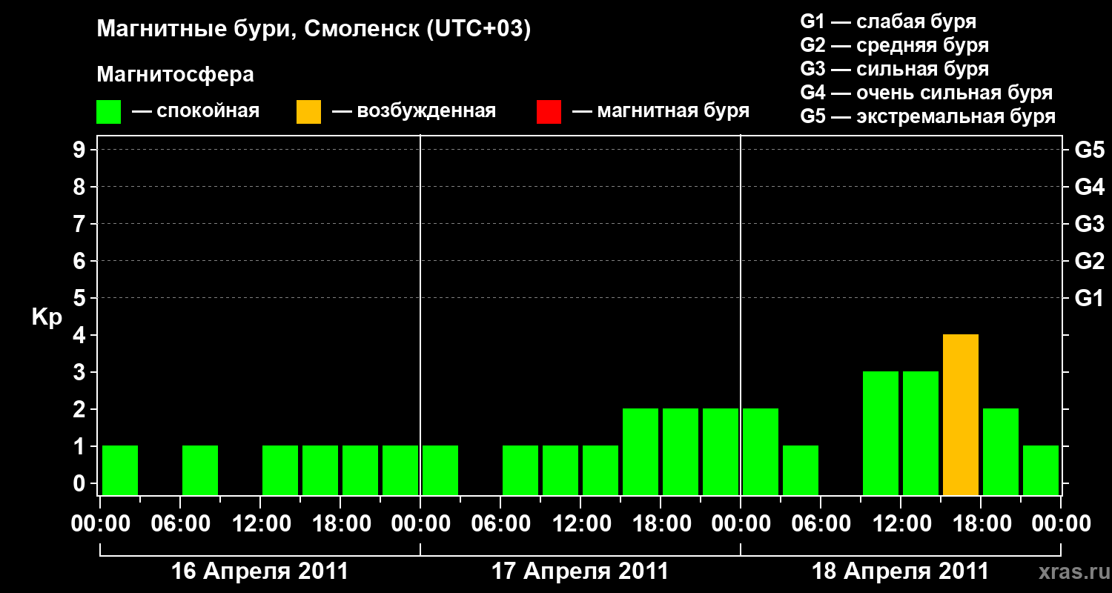Click the '16 Апреля 2011' date label
This screenshot has width=1112, height=593.
pyautogui.click(x=259, y=572)
